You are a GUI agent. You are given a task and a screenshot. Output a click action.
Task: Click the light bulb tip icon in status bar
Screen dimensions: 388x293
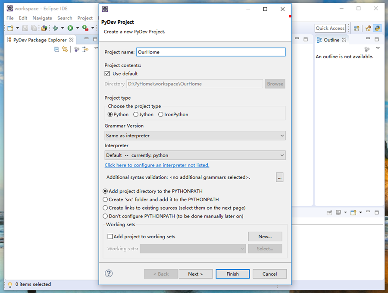coord(10,285)
